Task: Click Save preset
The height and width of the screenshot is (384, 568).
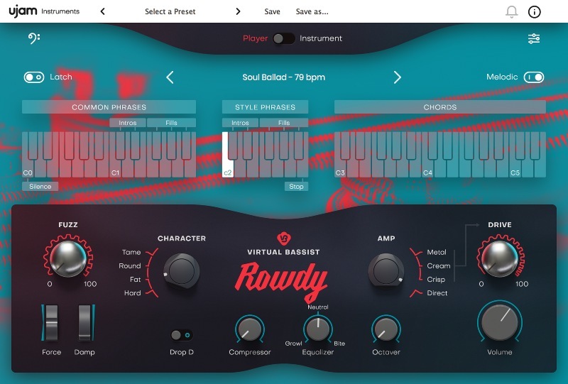Action: [x=272, y=11]
